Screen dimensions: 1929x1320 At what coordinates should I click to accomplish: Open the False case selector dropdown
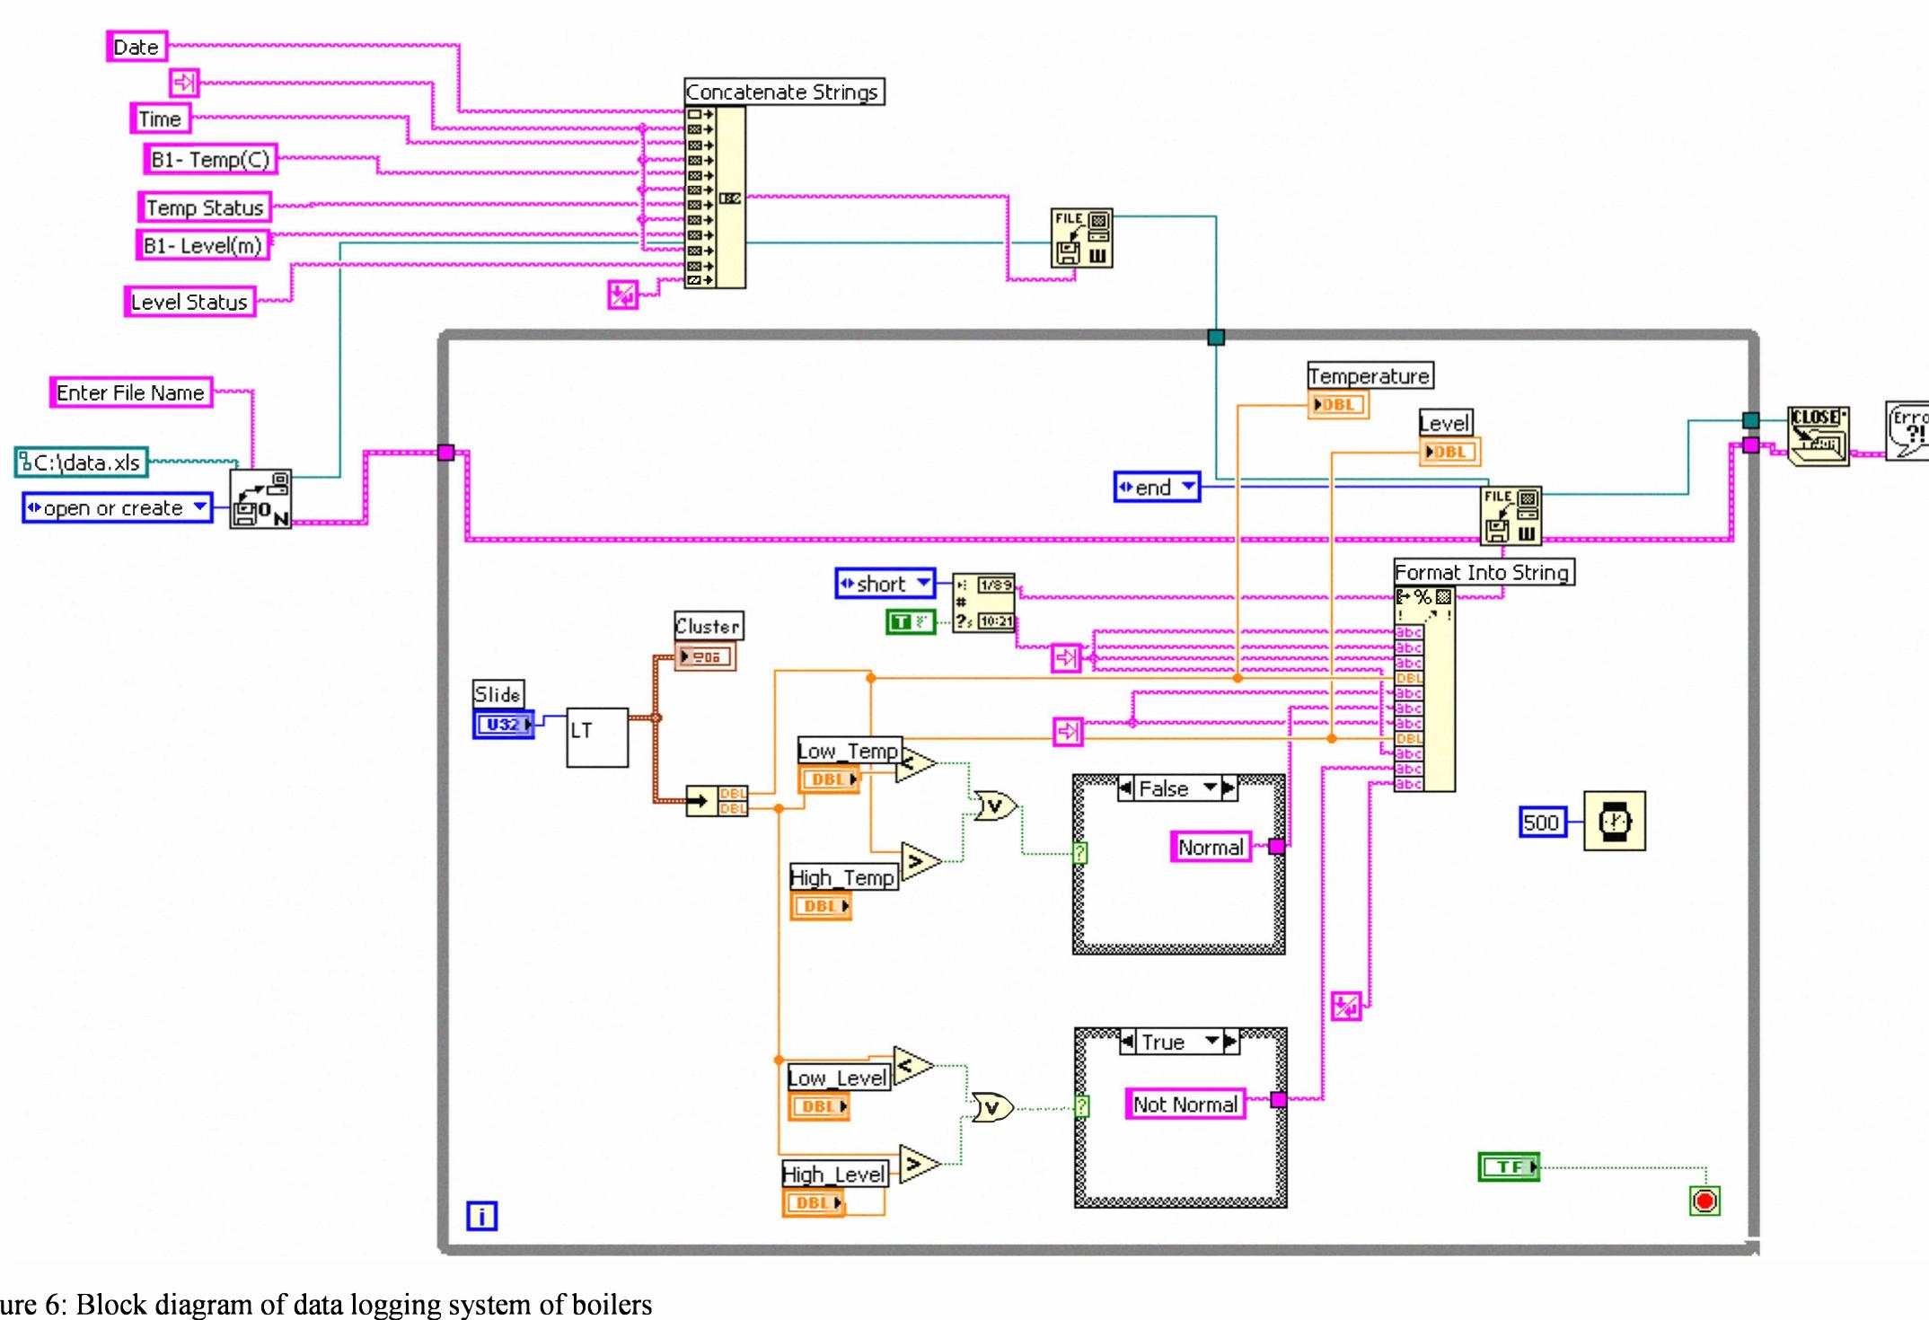point(1210,788)
